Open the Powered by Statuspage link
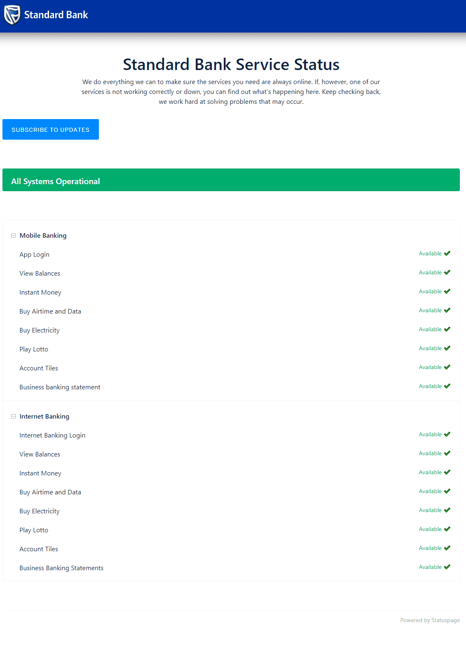The image size is (466, 653). [x=430, y=620]
